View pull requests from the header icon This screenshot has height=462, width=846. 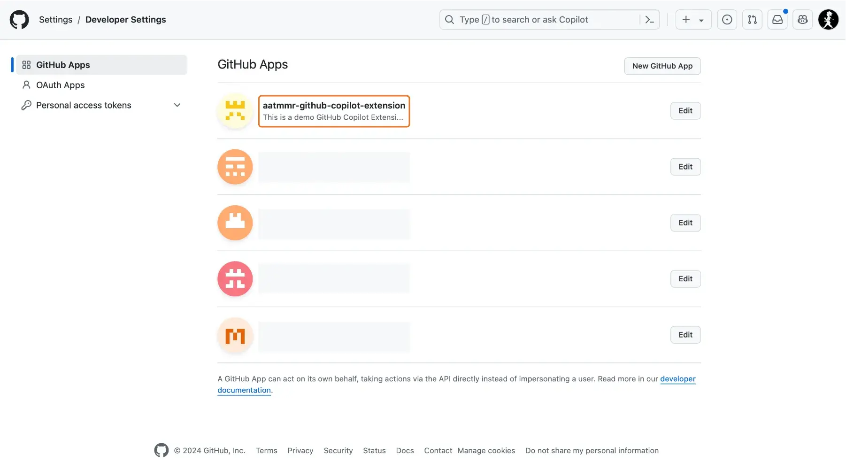coord(752,20)
